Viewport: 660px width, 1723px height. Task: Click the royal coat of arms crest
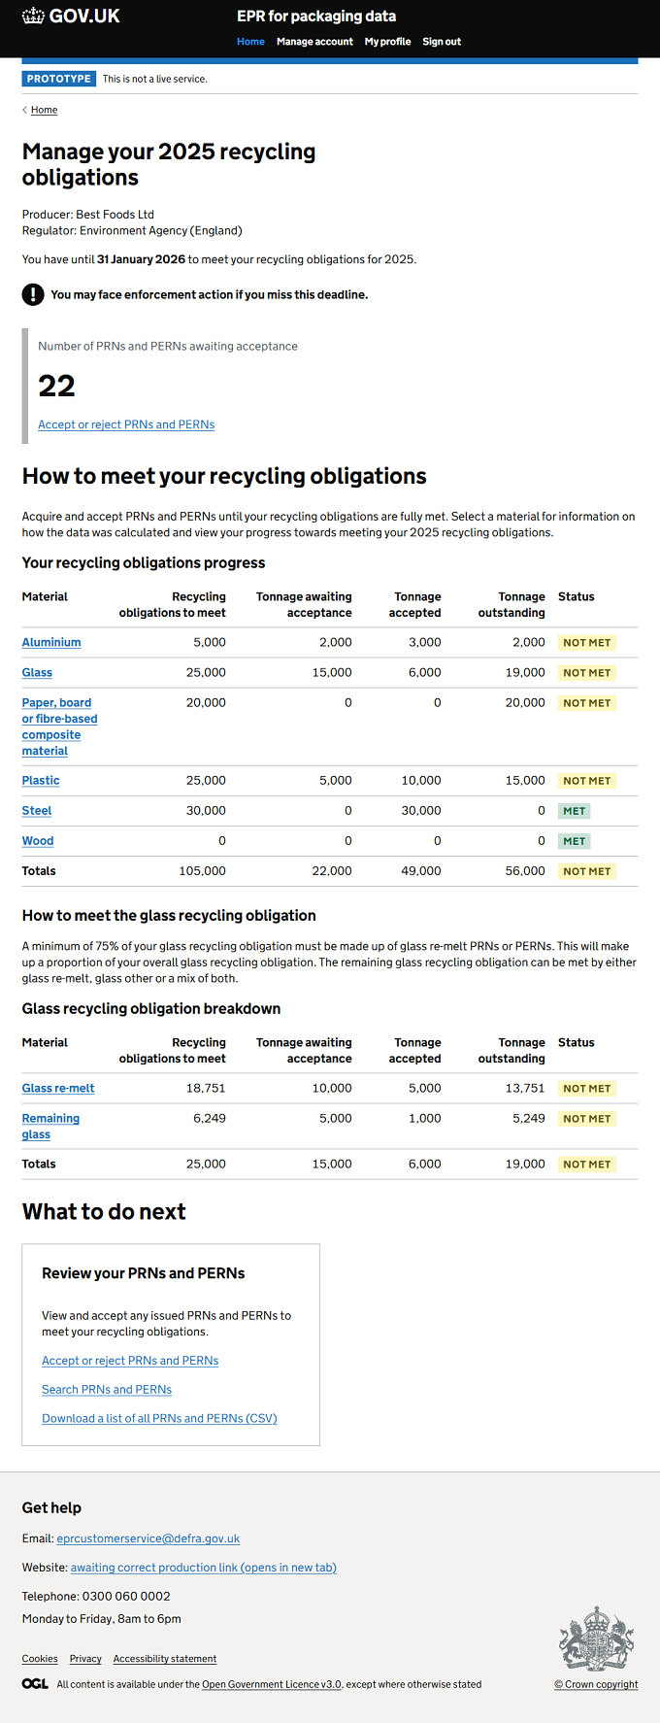point(596,1639)
